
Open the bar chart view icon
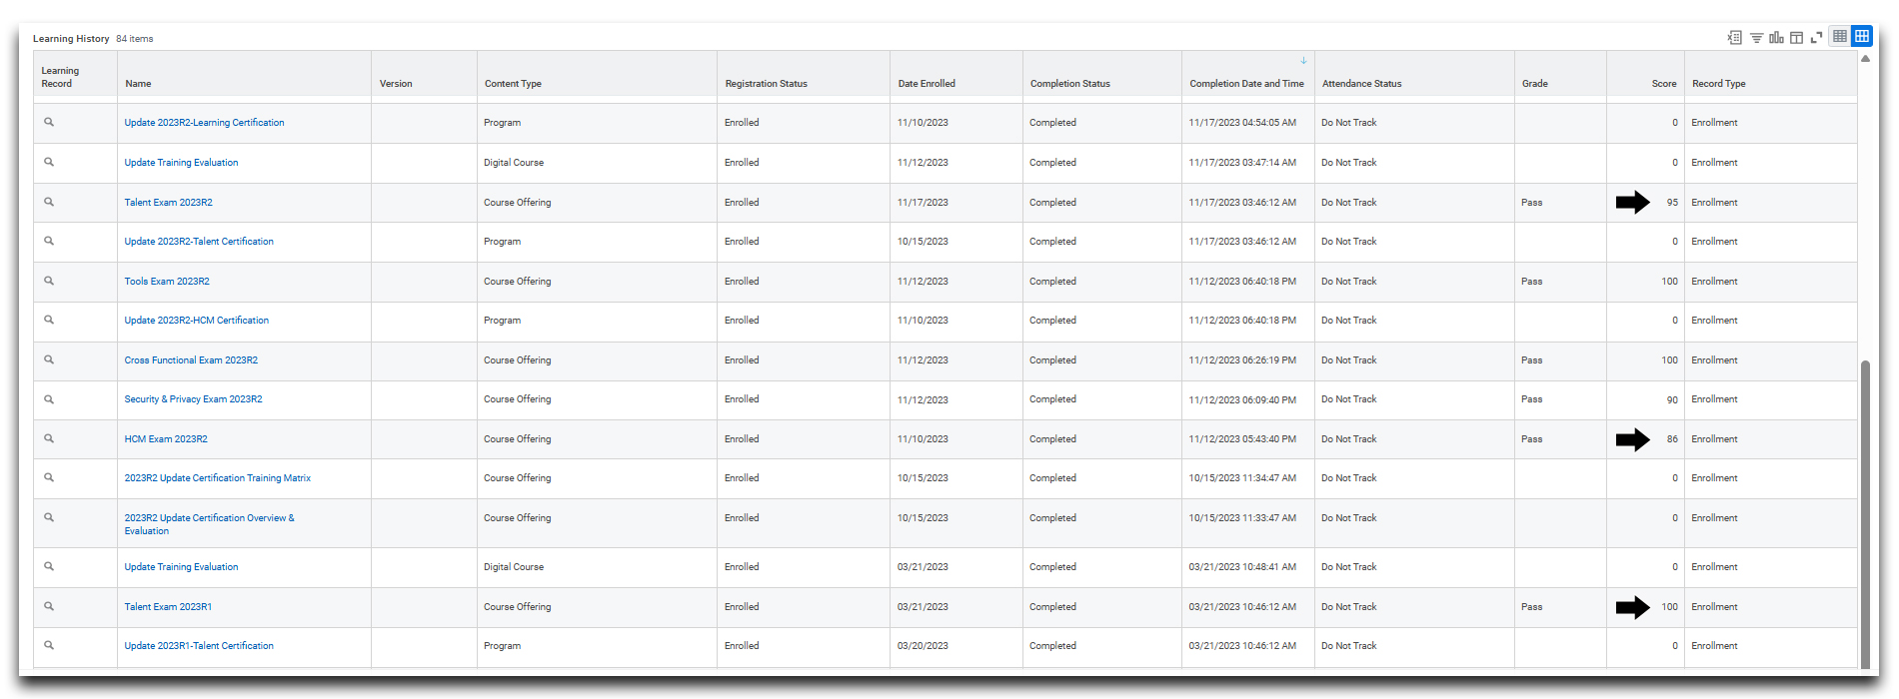pyautogui.click(x=1776, y=38)
